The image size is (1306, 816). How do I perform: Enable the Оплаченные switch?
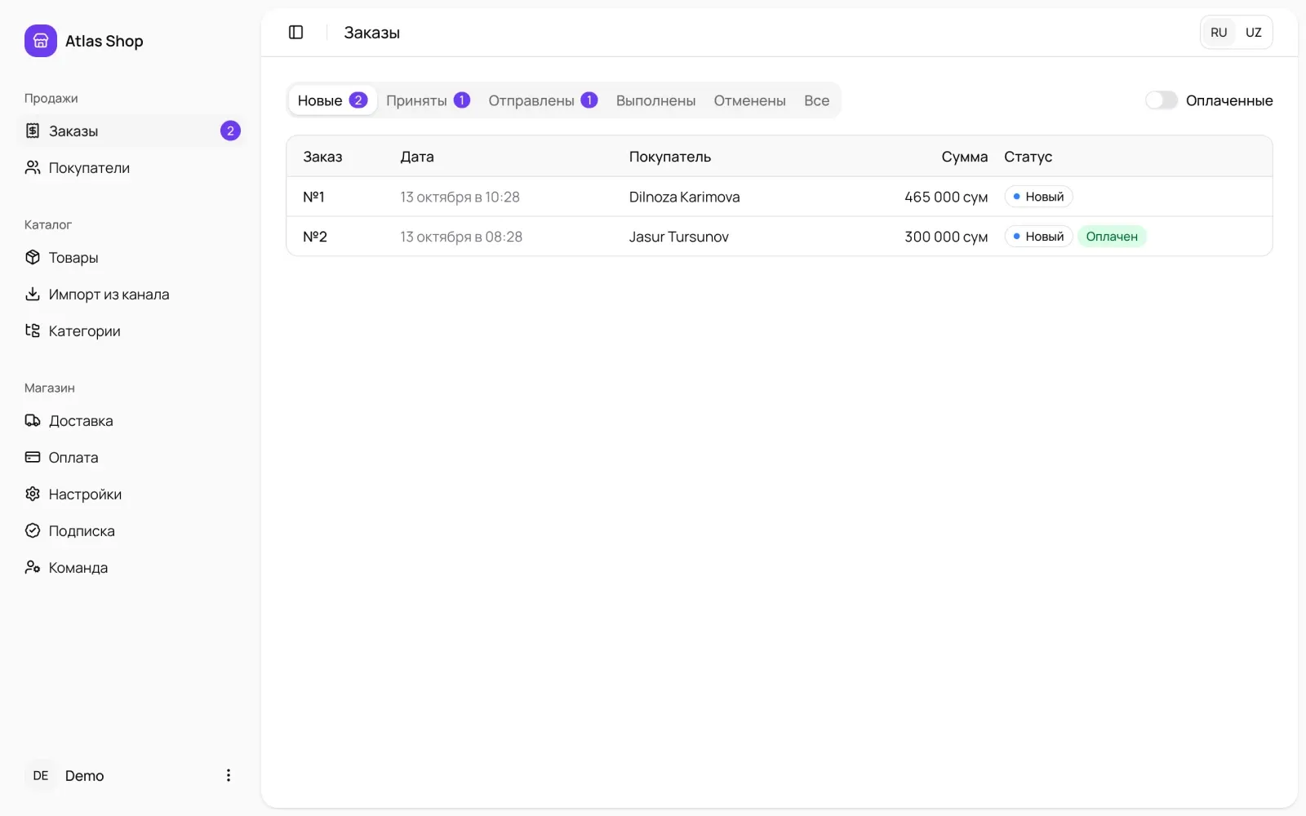tap(1161, 100)
